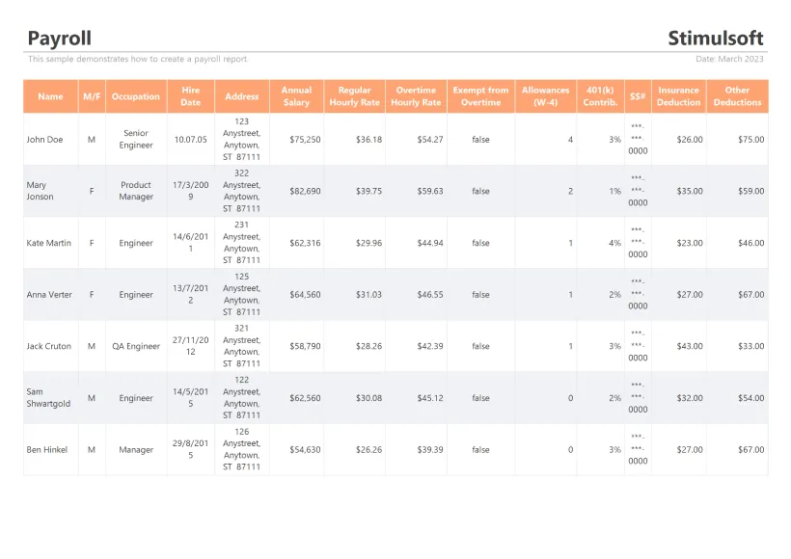The image size is (791, 559).
Task: Select the Exempt from Overtime header
Action: 480,96
